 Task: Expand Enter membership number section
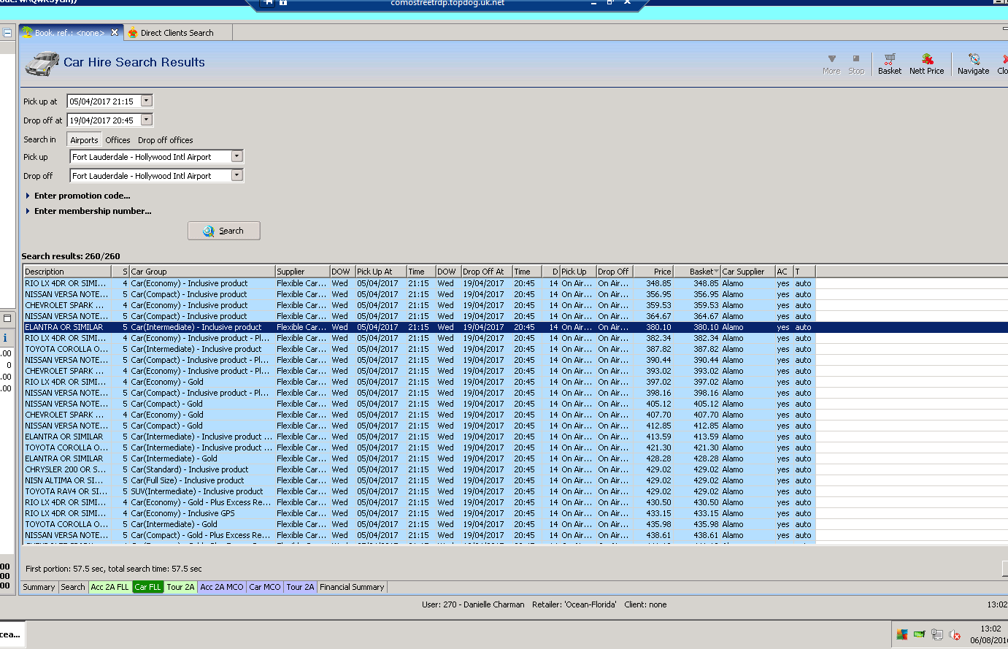click(x=93, y=211)
